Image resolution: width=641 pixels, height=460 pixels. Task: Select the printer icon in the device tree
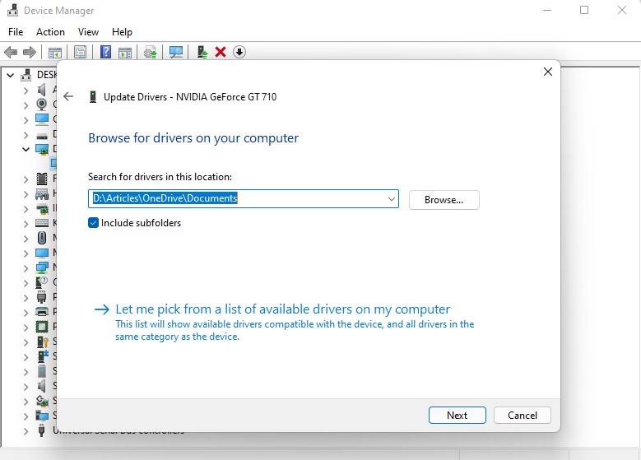tap(42, 312)
